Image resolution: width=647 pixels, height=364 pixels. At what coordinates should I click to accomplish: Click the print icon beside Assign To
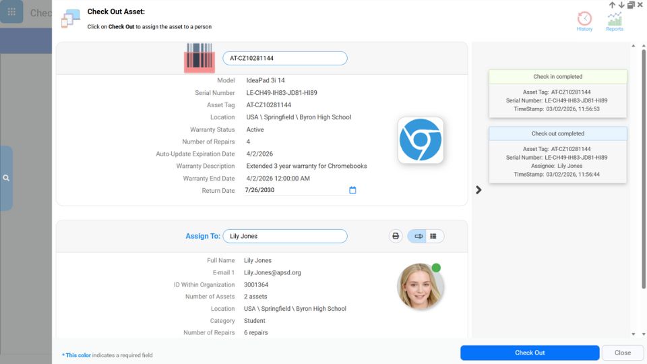click(396, 236)
